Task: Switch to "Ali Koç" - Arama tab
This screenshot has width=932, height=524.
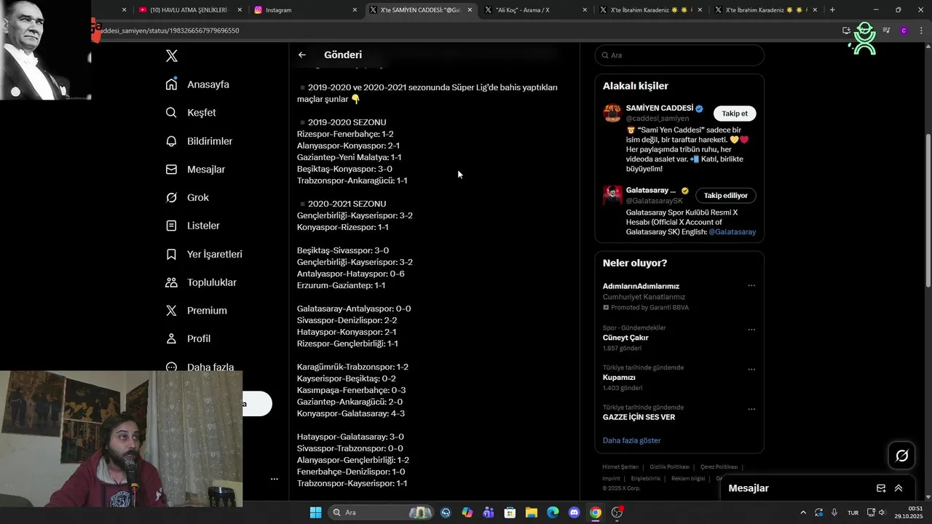Action: [537, 10]
